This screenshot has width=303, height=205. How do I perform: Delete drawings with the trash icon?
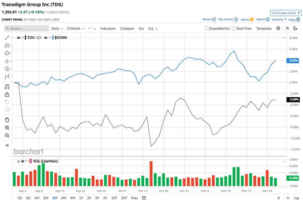(x=7, y=120)
